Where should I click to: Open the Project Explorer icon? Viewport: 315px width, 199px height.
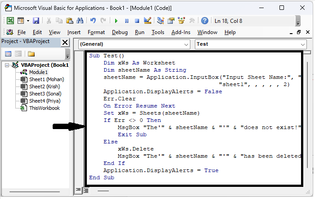(x=161, y=21)
